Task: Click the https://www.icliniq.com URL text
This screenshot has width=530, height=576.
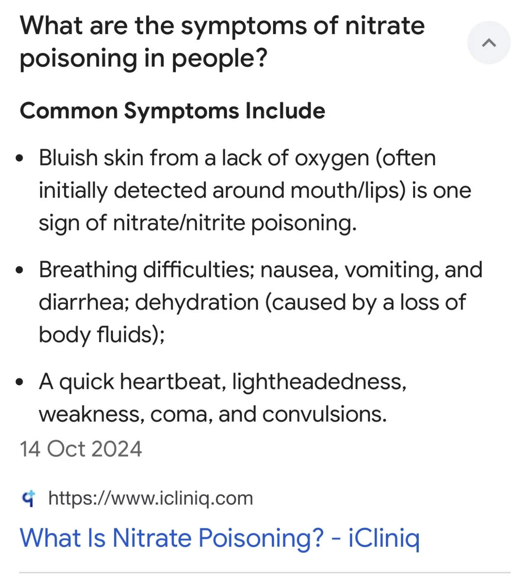Action: (x=150, y=498)
